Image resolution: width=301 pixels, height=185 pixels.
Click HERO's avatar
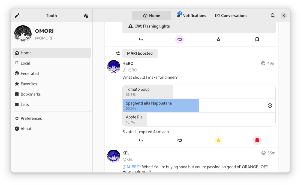[x=114, y=67]
